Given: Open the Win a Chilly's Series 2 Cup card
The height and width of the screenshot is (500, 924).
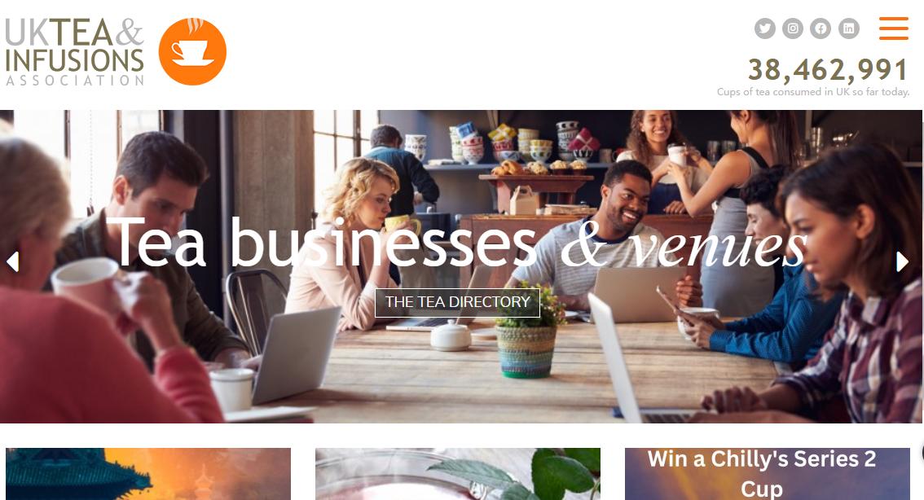Looking at the screenshot, I should click(768, 473).
